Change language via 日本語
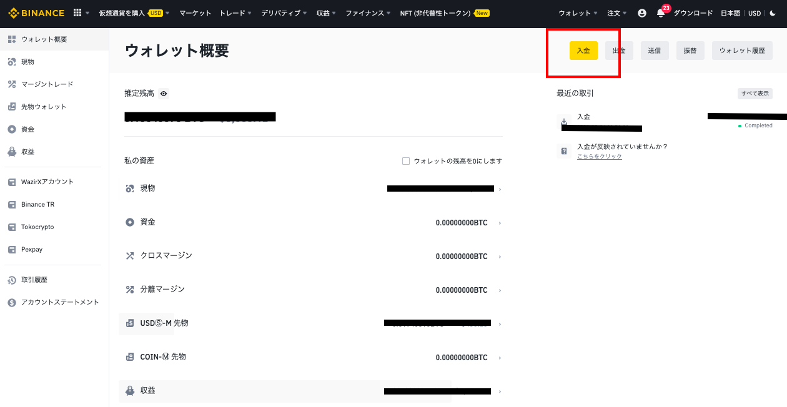The height and width of the screenshot is (407, 787). [730, 13]
